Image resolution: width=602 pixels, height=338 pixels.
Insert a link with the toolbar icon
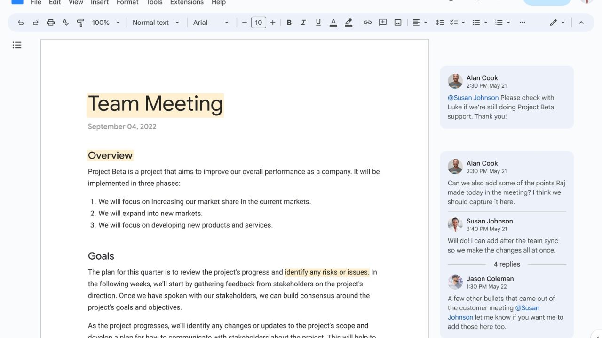(x=368, y=23)
